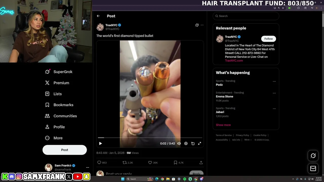The width and height of the screenshot is (324, 182).
Task: Open SuperGrok in the sidebar
Action: (59, 72)
